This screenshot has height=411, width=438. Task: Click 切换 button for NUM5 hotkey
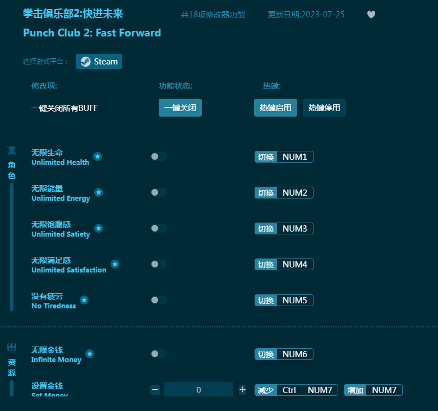coord(266,301)
